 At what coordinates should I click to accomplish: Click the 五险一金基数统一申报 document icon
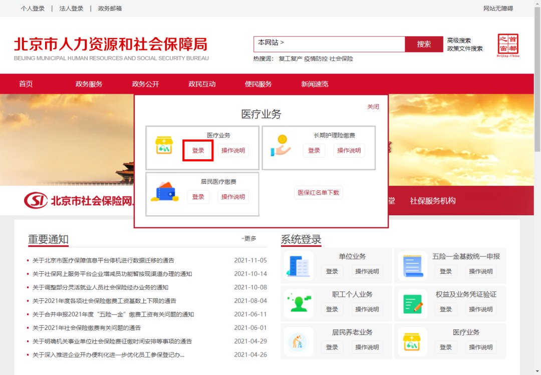pyautogui.click(x=412, y=266)
